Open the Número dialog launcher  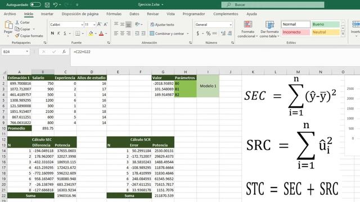pyautogui.click(x=232, y=43)
